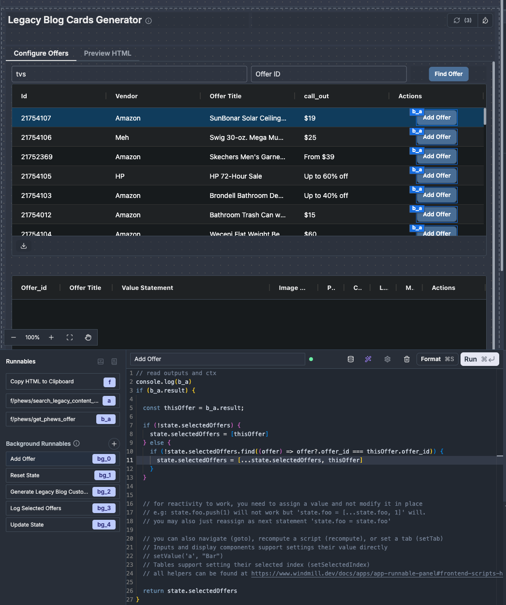506x605 pixels.
Task: Click the info icon beside Background Runnables
Action: coord(76,443)
